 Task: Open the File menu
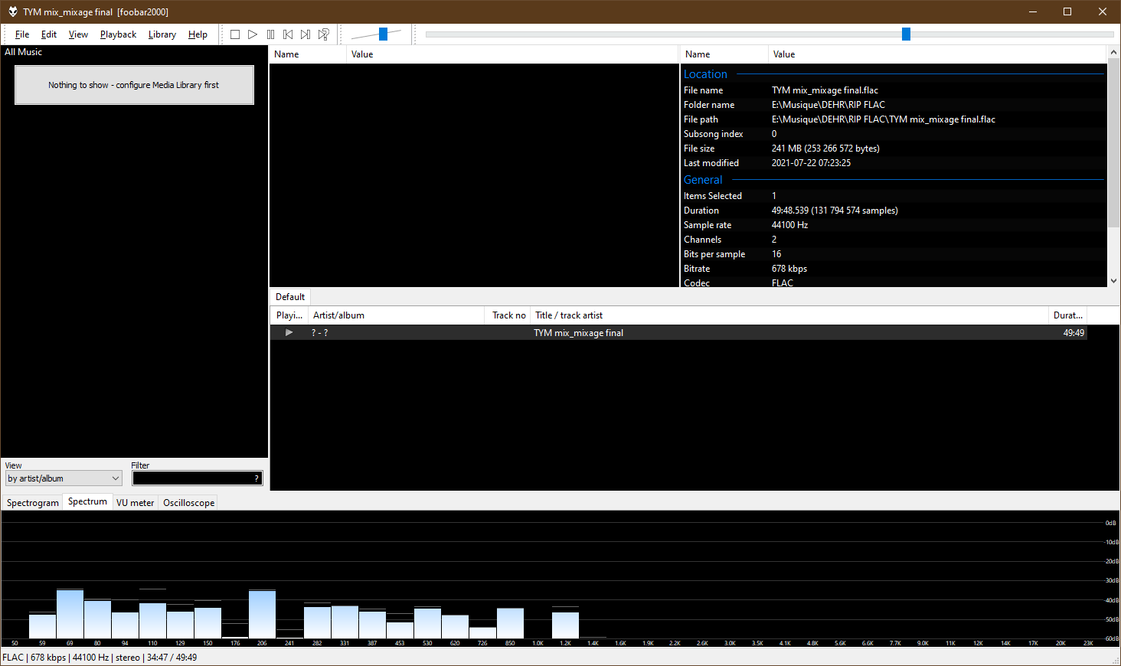[x=22, y=34]
